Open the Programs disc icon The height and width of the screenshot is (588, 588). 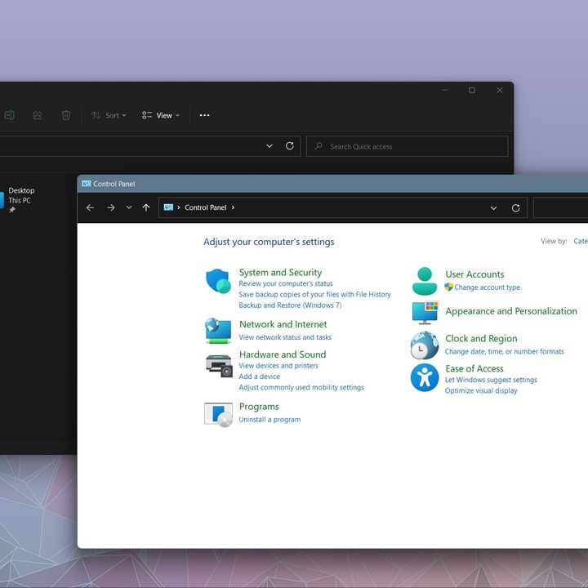[x=218, y=415]
